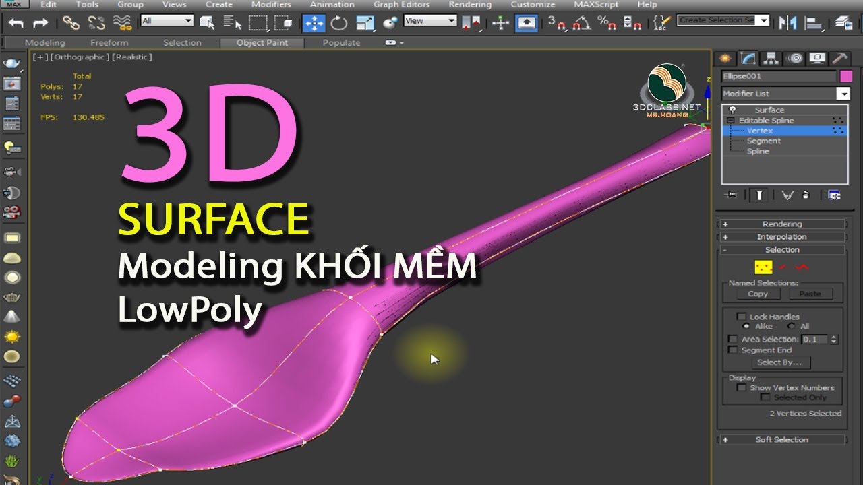863x485 pixels.
Task: Open Configure Modifier Sets icon
Action: pyautogui.click(x=834, y=195)
